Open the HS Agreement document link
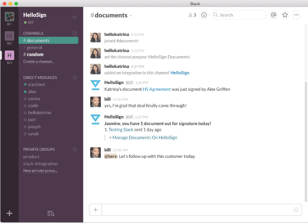 point(157,89)
